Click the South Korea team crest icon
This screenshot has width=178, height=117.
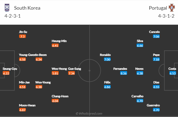coord(7,8)
